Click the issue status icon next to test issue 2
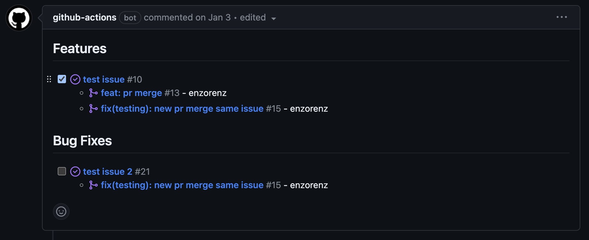This screenshot has height=240, width=589. pyautogui.click(x=75, y=171)
